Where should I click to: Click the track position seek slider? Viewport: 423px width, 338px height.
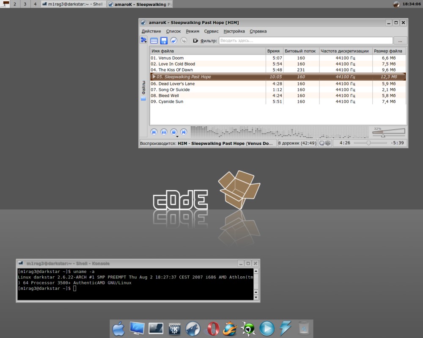[x=370, y=143]
